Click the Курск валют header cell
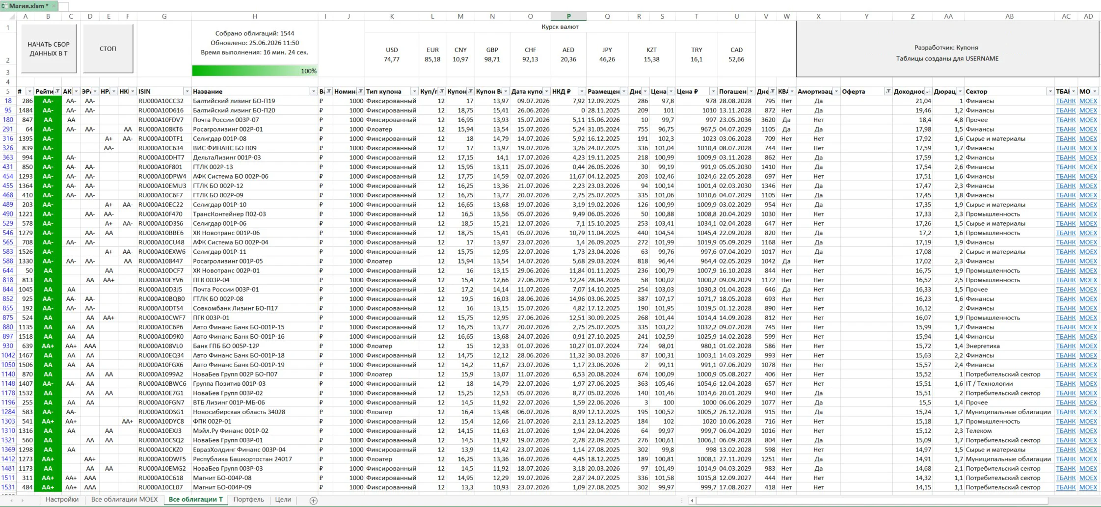 560,27
